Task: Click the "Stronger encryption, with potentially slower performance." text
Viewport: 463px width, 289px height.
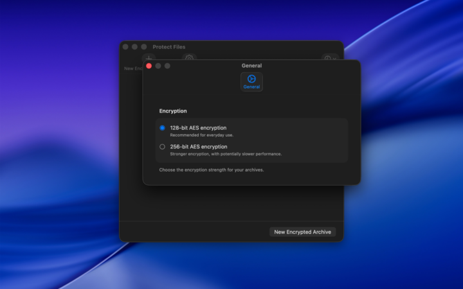Action: pyautogui.click(x=226, y=154)
